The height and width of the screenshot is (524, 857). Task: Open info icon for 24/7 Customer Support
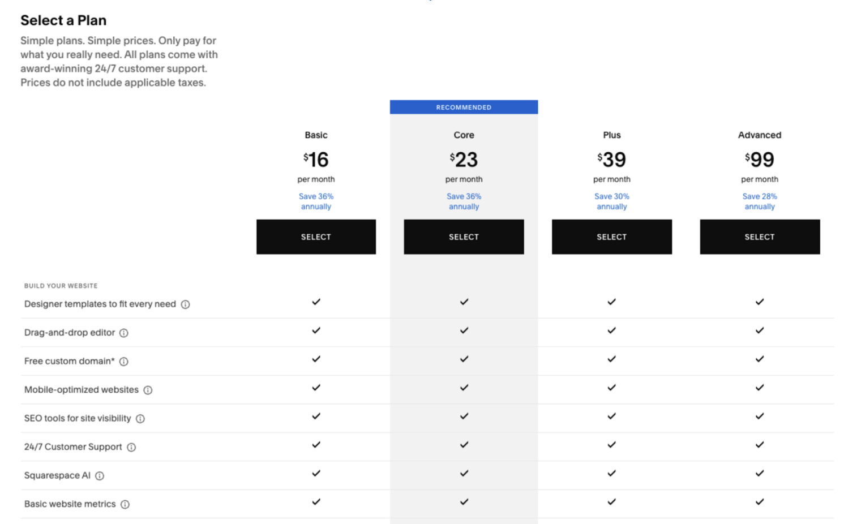(x=131, y=447)
